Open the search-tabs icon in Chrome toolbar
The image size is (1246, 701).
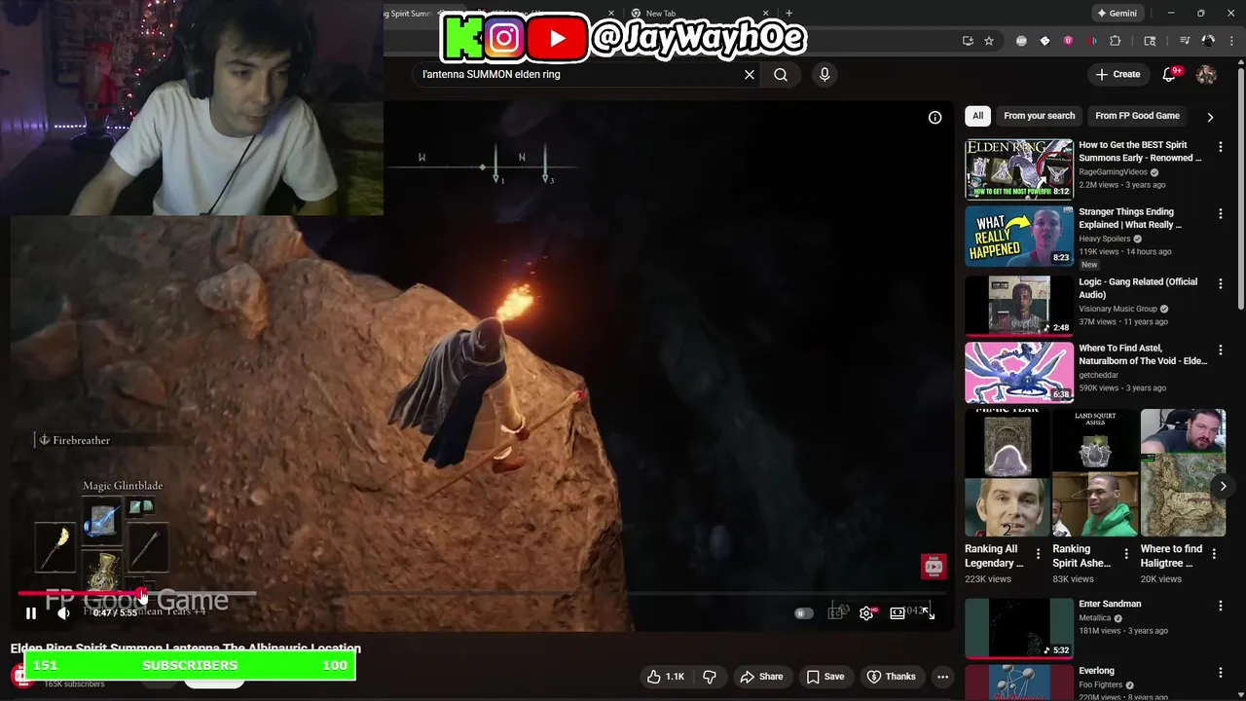click(1150, 41)
